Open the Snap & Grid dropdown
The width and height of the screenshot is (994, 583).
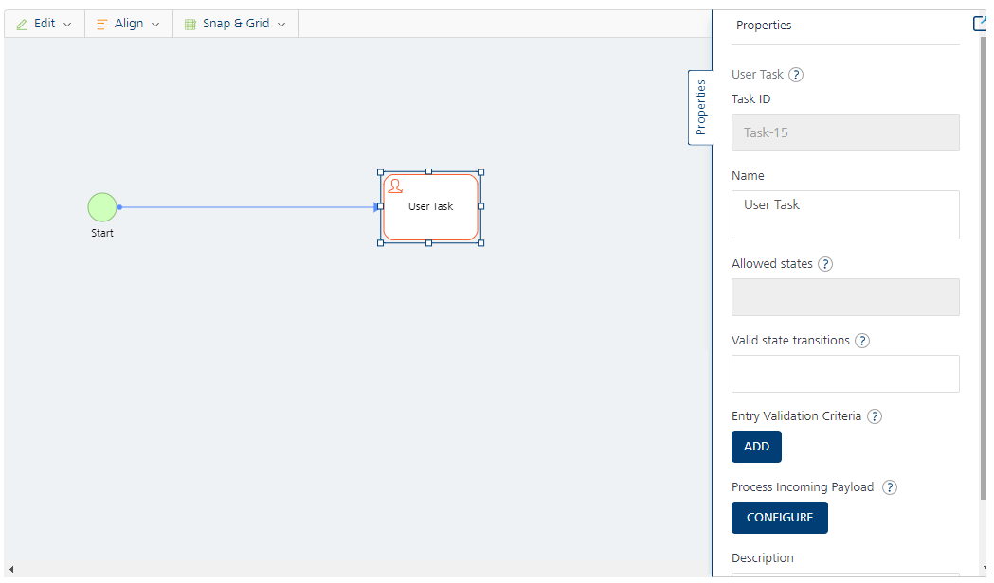235,24
